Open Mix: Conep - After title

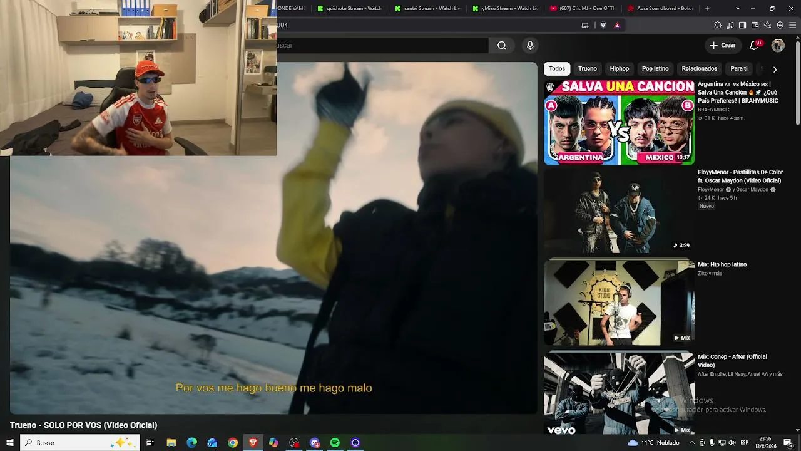732,361
